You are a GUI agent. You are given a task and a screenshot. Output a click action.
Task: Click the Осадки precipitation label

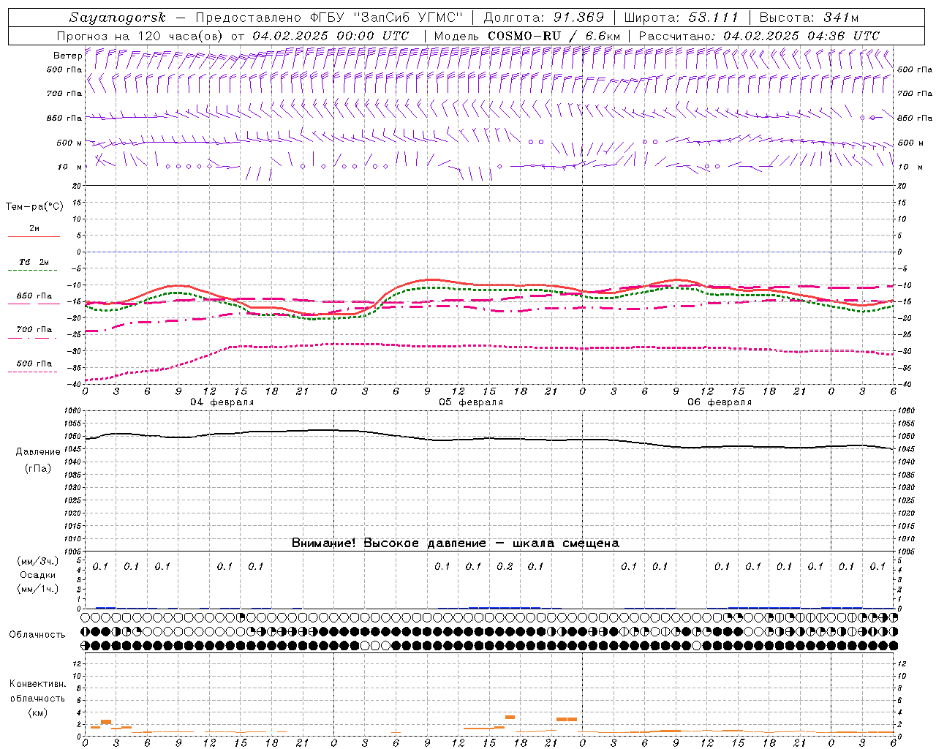(x=37, y=575)
